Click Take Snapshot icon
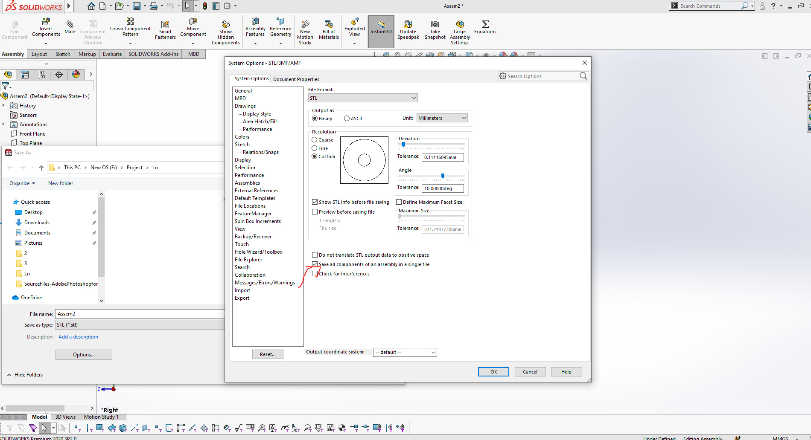This screenshot has width=811, height=440. pyautogui.click(x=435, y=24)
